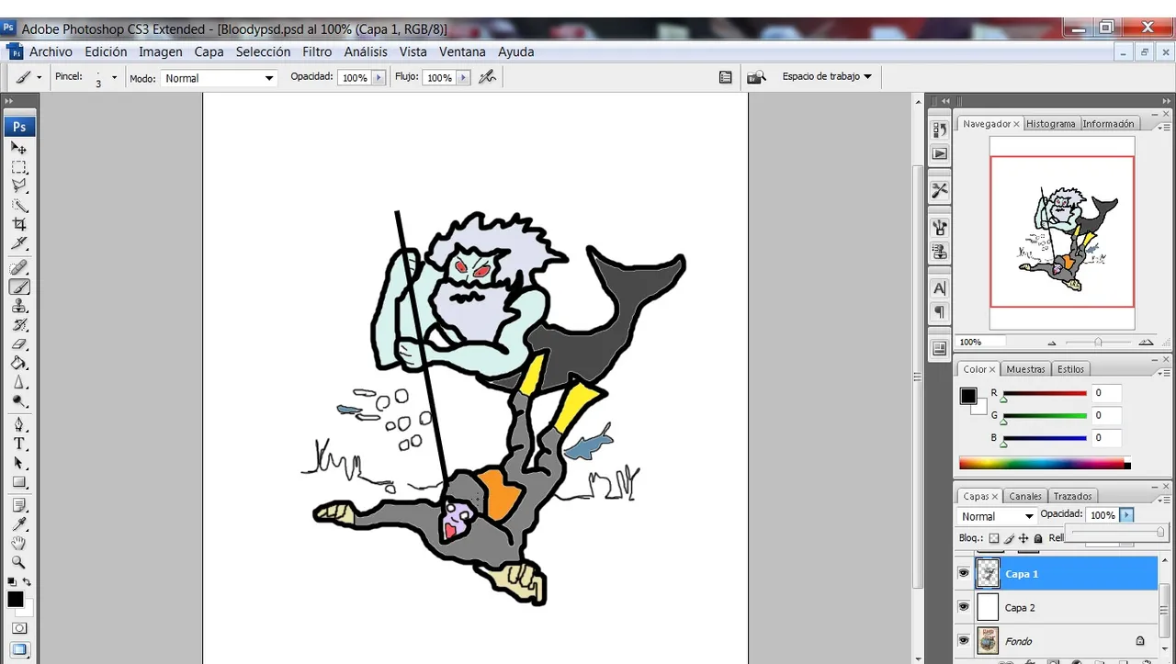Toggle the Brushes palette icon in options bar
Image resolution: width=1176 pixels, height=664 pixels.
726,77
